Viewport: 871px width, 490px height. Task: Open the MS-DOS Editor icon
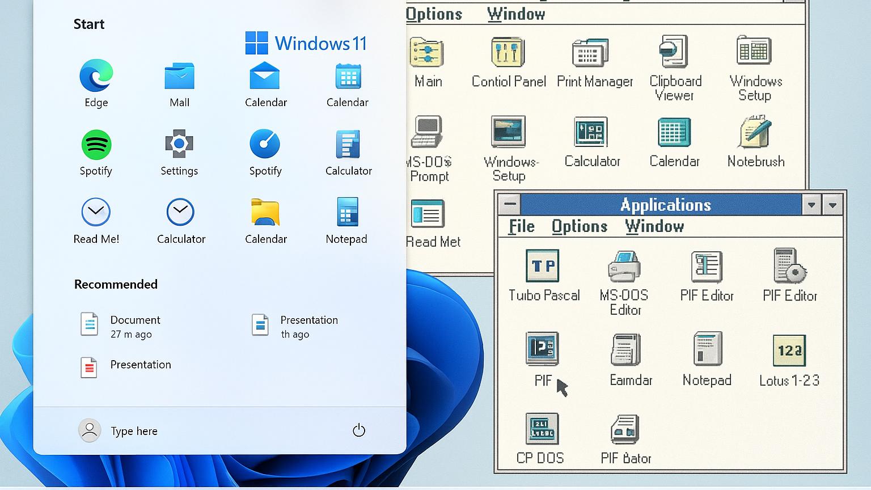[x=624, y=266]
